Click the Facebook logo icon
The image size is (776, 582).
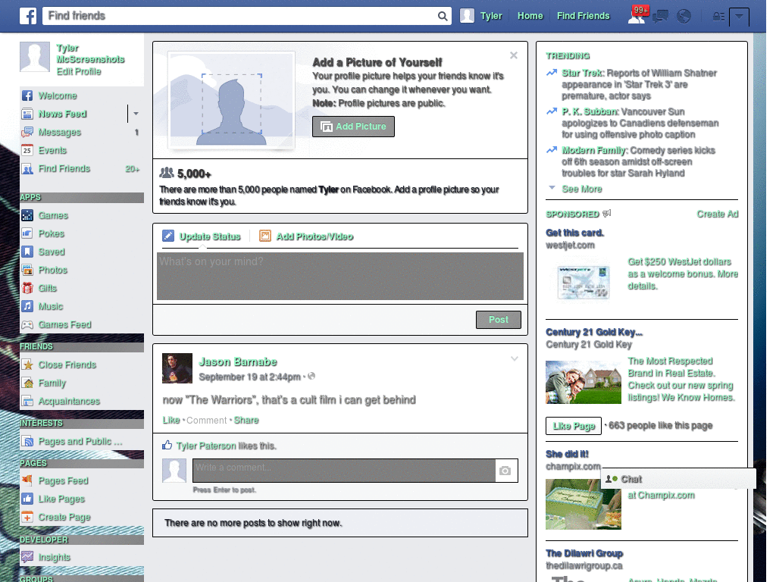point(27,15)
